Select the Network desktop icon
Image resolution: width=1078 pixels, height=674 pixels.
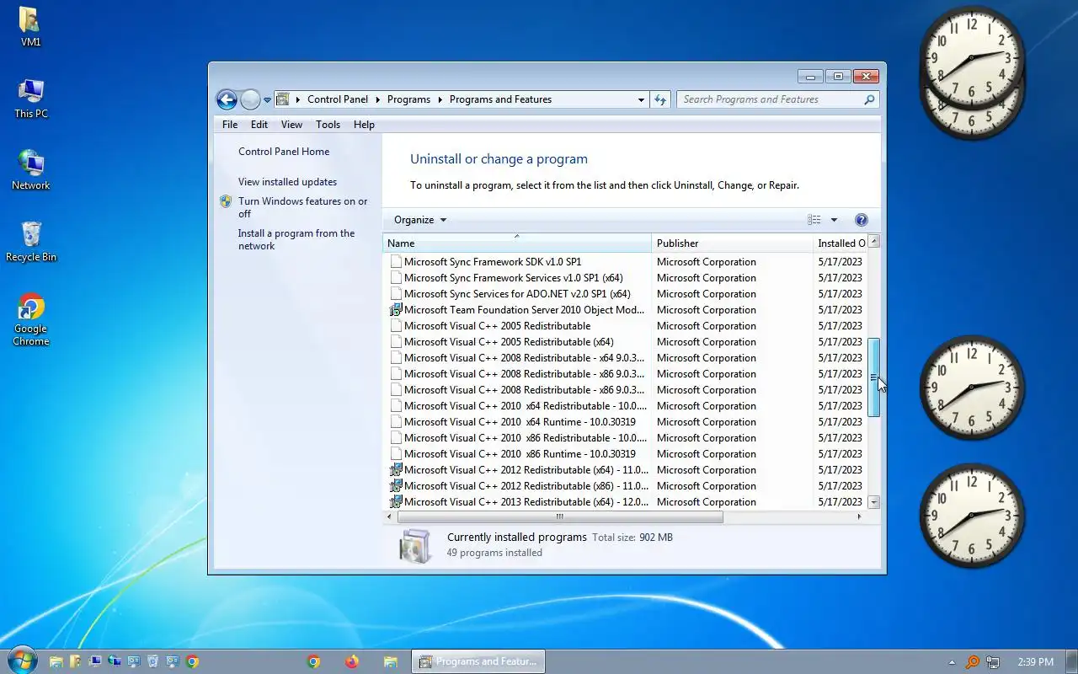coord(30,170)
